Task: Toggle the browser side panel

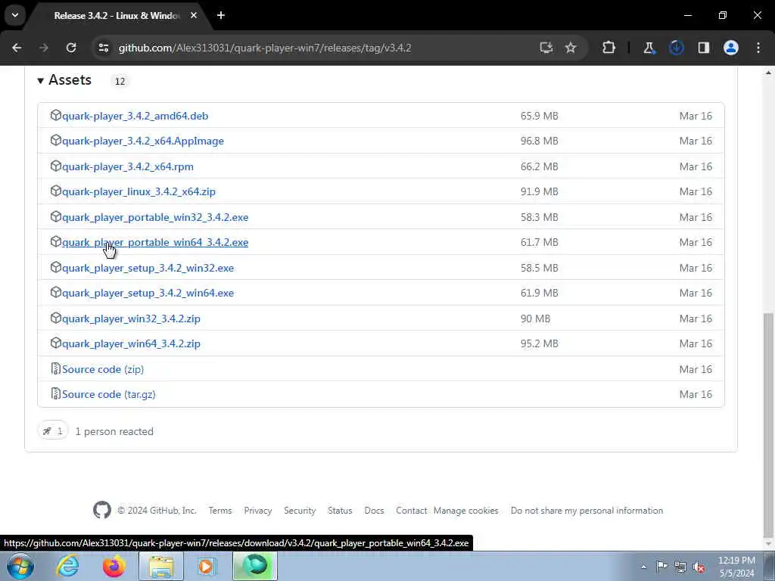Action: [x=704, y=48]
